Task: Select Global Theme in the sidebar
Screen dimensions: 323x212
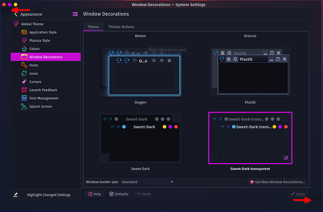Action: (46, 24)
